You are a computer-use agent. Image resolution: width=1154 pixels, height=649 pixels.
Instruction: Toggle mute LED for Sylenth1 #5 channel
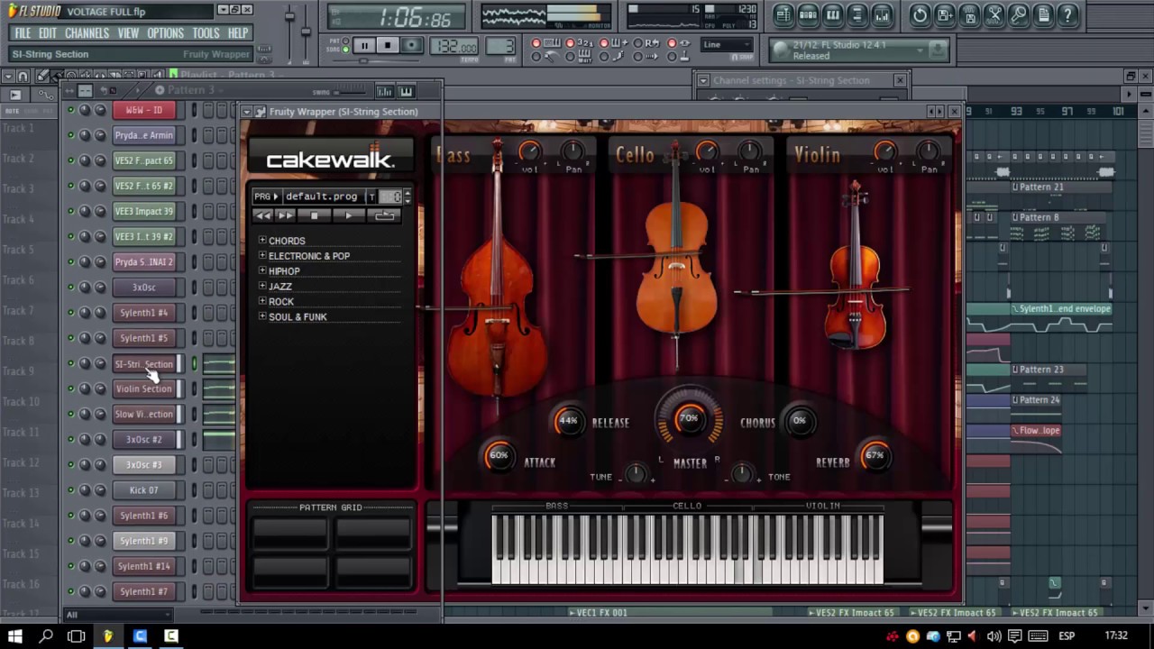click(71, 338)
